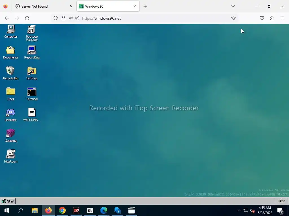The width and height of the screenshot is (289, 216).
Task: Open the Windows Start button on taskbar
Action: pyautogui.click(x=7, y=210)
